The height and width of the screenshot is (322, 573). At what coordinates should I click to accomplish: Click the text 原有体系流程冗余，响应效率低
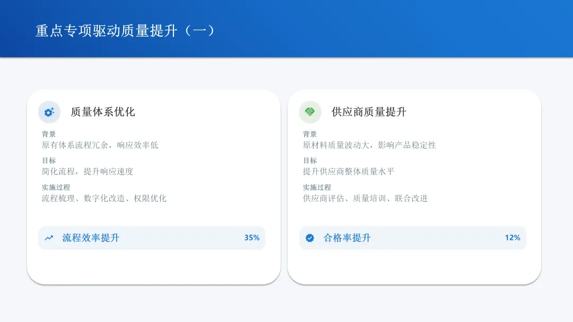tap(100, 145)
